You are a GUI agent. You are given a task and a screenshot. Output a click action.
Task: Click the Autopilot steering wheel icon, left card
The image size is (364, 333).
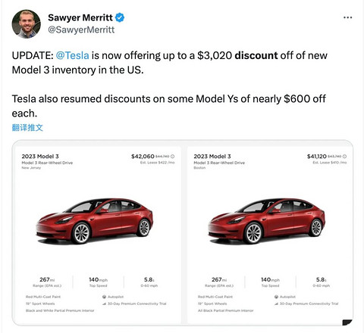(104, 297)
